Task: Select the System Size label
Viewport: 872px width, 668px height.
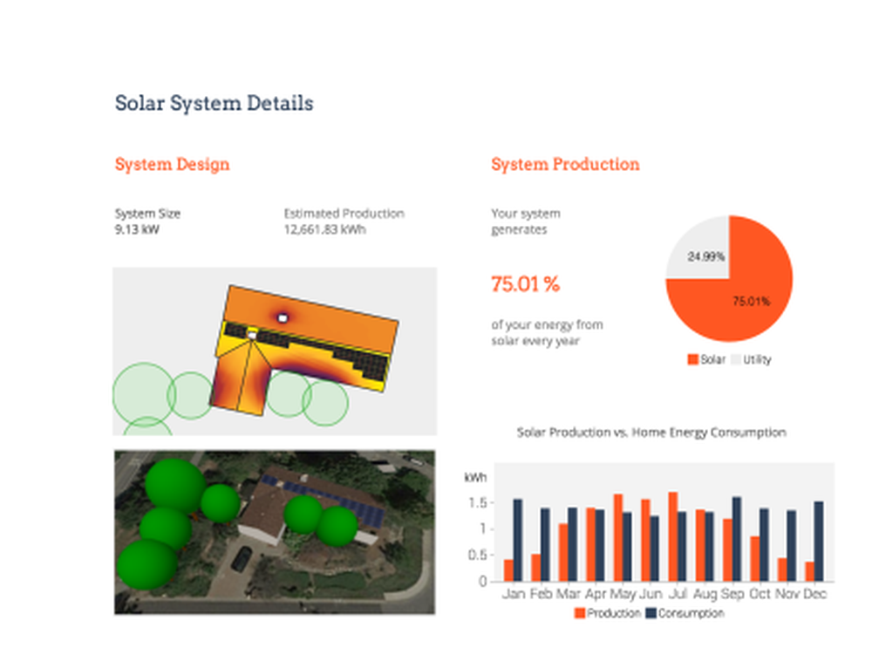Action: point(147,214)
